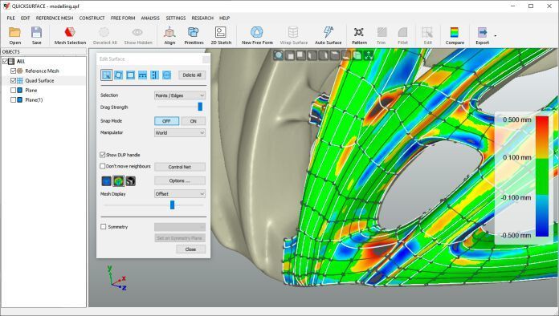Open the Mesh Display Offset dropdown
The width and height of the screenshot is (559, 316).
pyautogui.click(x=180, y=194)
